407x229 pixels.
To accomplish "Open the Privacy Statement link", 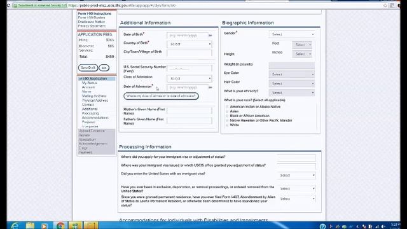I will [92, 26].
